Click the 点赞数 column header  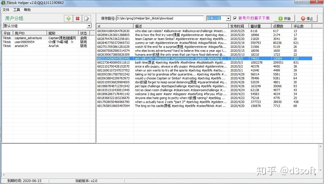(x=282, y=26)
